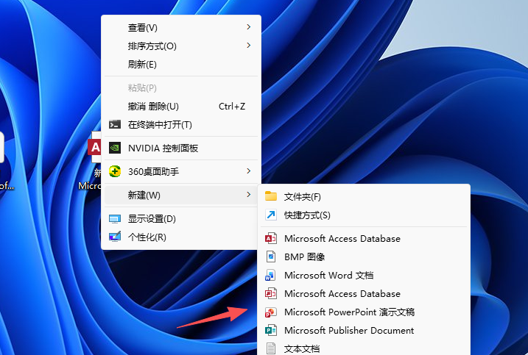Click the Publisher document icon

pyautogui.click(x=271, y=331)
